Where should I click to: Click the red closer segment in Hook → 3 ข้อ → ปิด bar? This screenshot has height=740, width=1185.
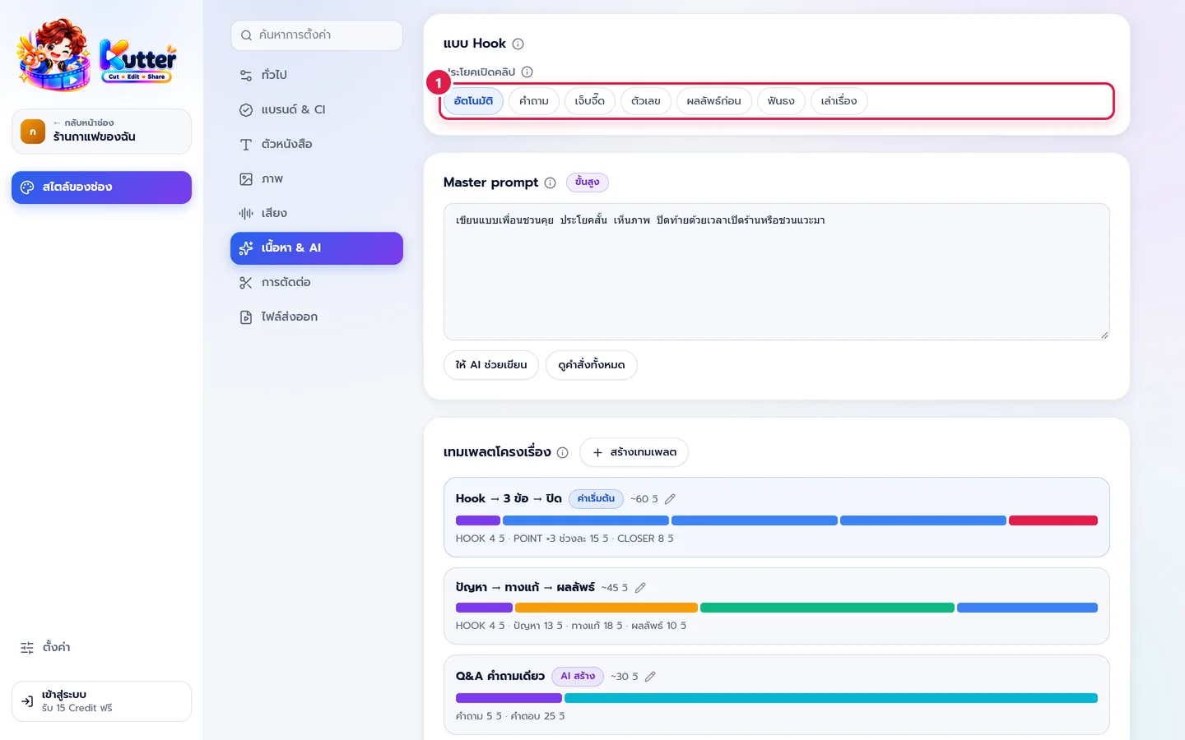coord(1053,520)
